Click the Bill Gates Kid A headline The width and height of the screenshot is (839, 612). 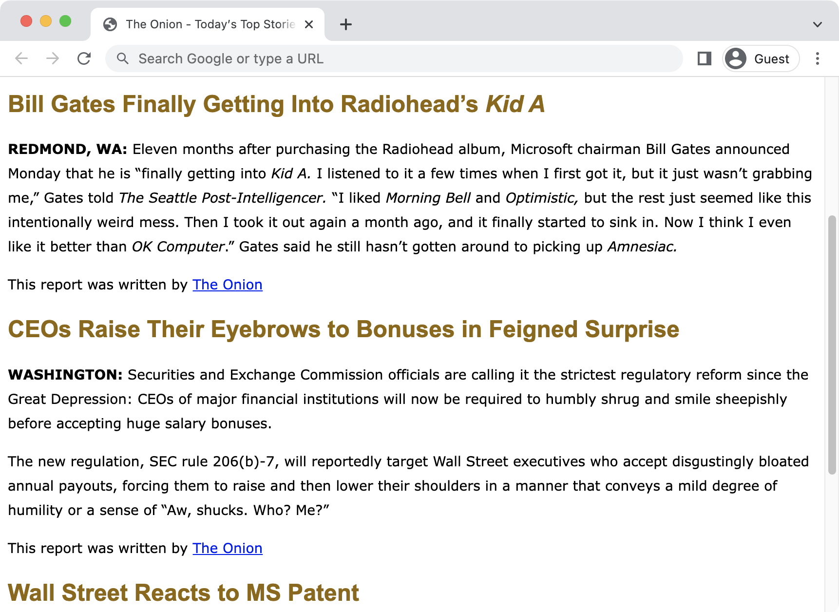276,104
